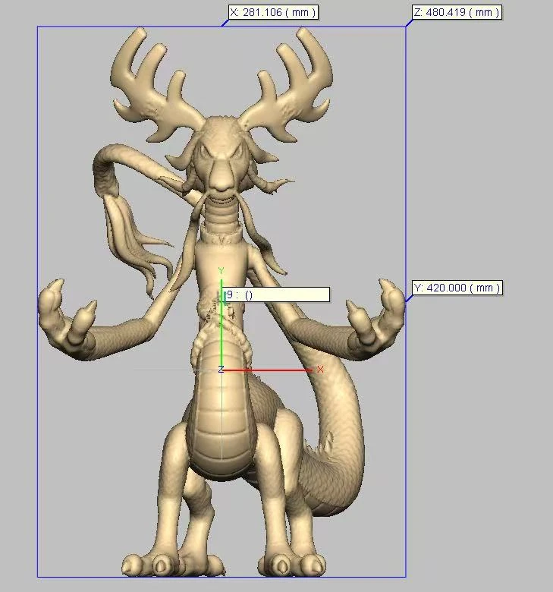Pick the clawed hand on the right
Viewport: 553px width, 592px height.
tap(375, 319)
